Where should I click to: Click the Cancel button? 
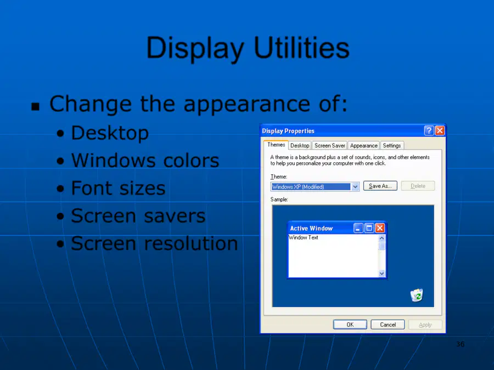click(388, 325)
